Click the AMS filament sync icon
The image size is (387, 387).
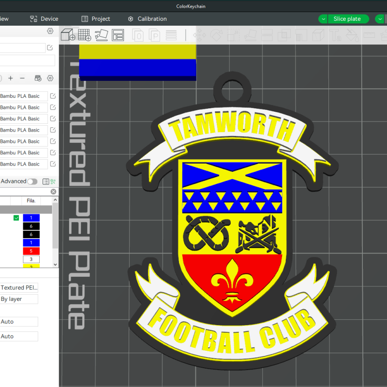coord(38,78)
